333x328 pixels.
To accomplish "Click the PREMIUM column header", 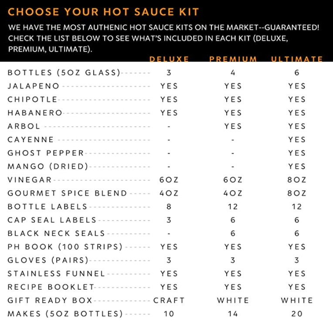I will coord(233,59).
